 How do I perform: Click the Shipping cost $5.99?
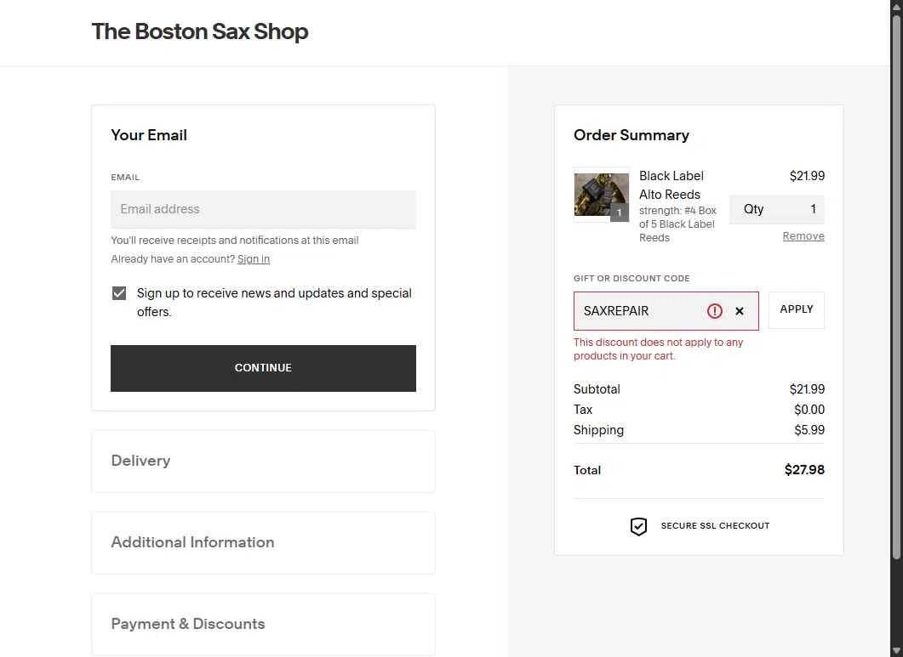click(x=809, y=430)
